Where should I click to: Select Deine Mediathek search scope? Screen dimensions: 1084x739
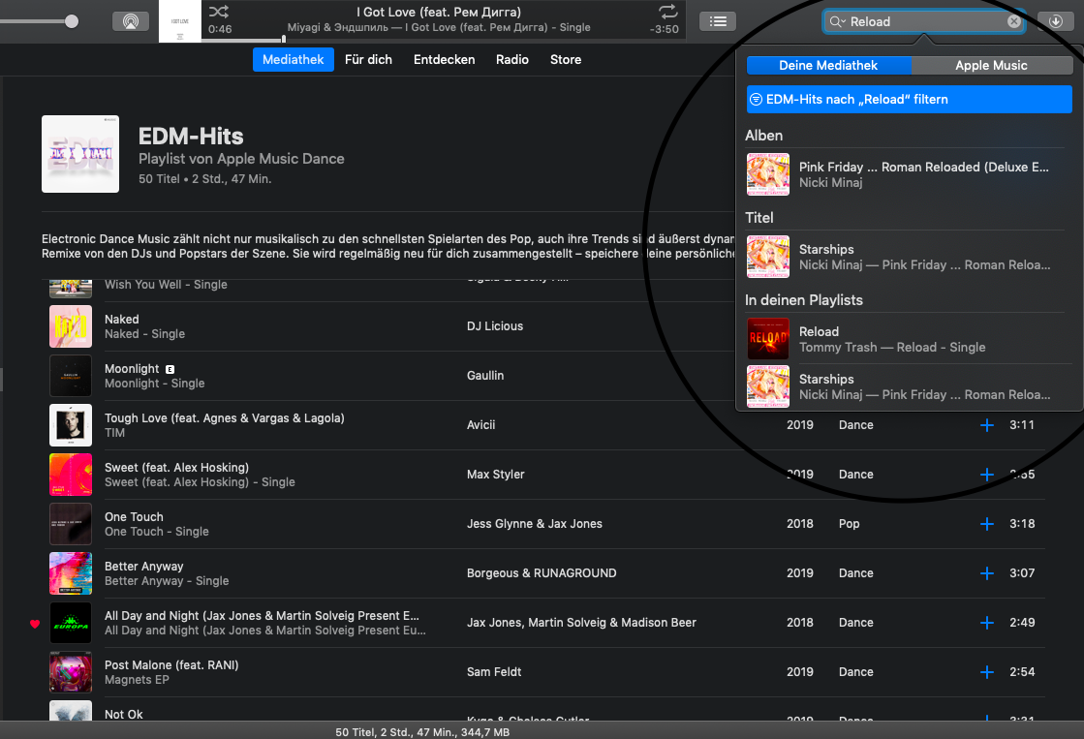point(828,65)
